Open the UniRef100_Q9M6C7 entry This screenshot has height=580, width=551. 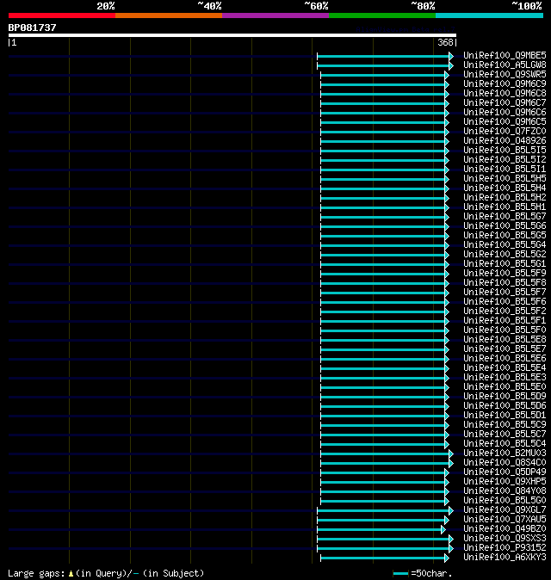[505, 102]
